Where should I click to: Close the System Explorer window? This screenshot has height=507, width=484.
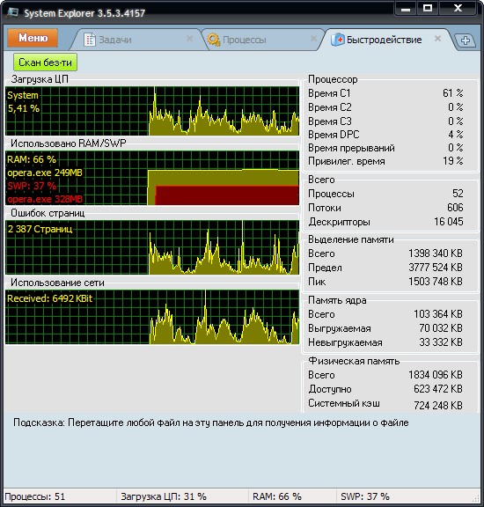pos(458,9)
